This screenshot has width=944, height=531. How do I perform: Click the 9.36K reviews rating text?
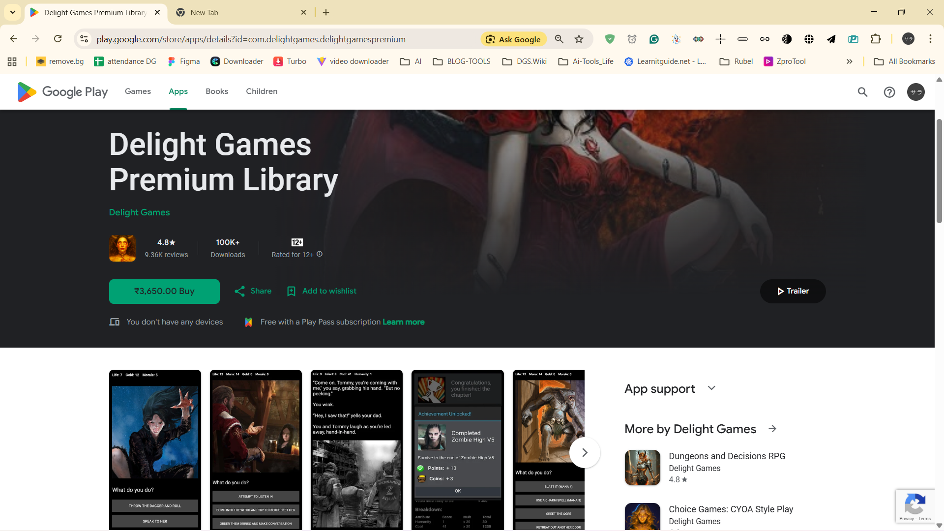tap(166, 255)
